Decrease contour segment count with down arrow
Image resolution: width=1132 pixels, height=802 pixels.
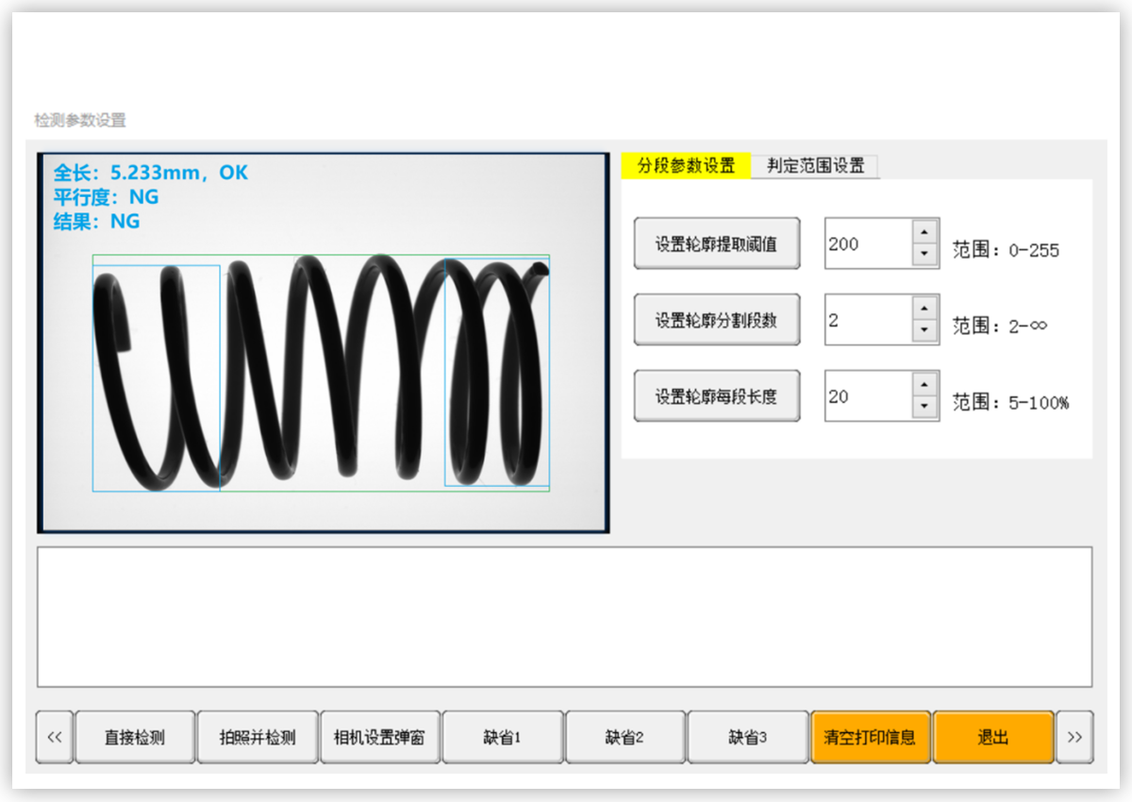(924, 331)
